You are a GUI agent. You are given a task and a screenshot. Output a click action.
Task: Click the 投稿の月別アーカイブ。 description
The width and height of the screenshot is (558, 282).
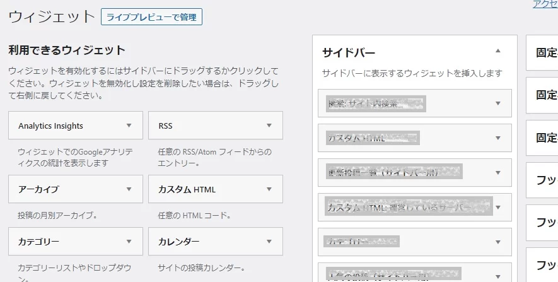pos(57,215)
